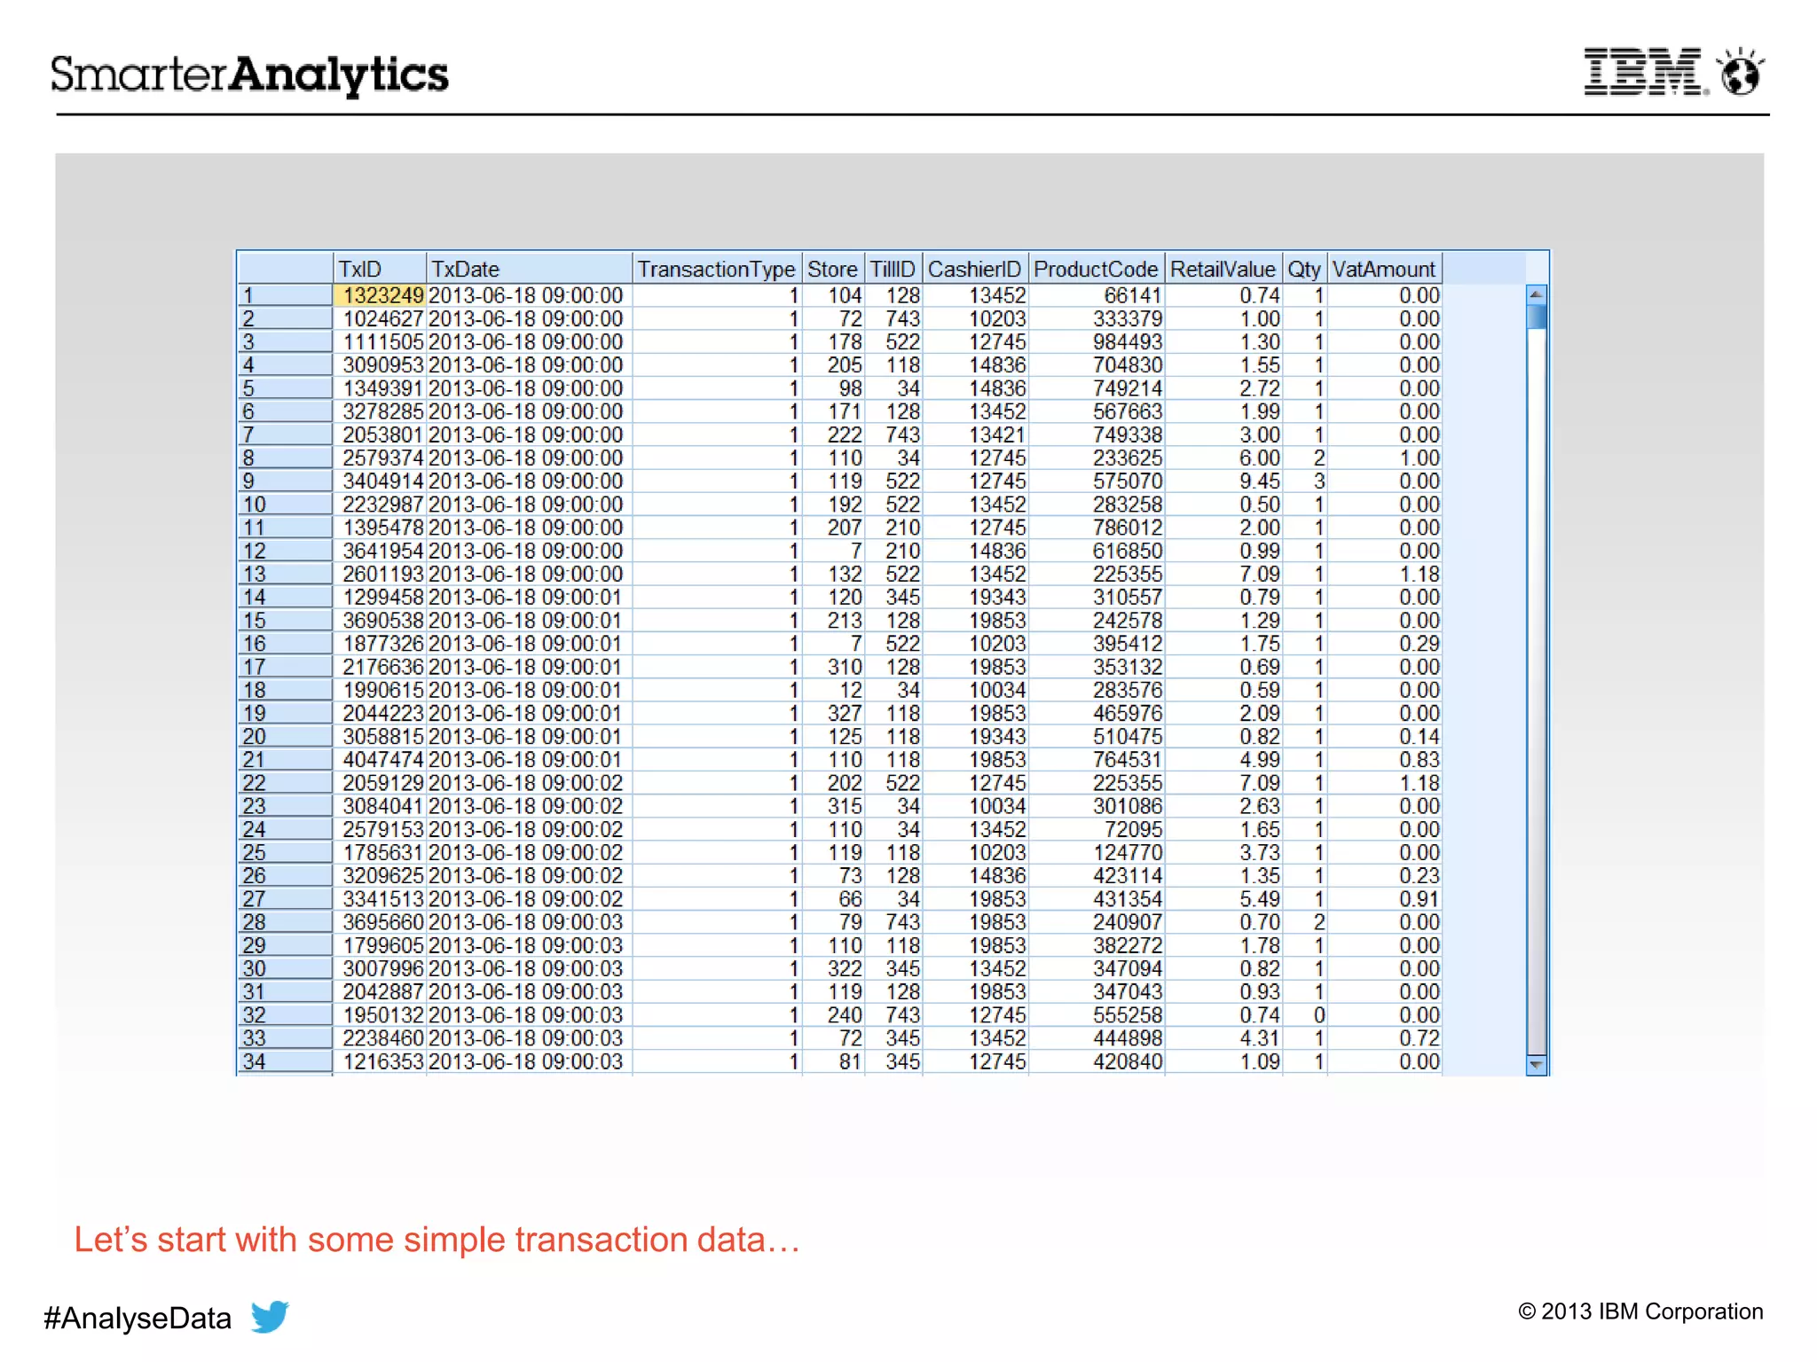Select the CashierID column header
The width and height of the screenshot is (1817, 1362).
pyautogui.click(x=975, y=269)
